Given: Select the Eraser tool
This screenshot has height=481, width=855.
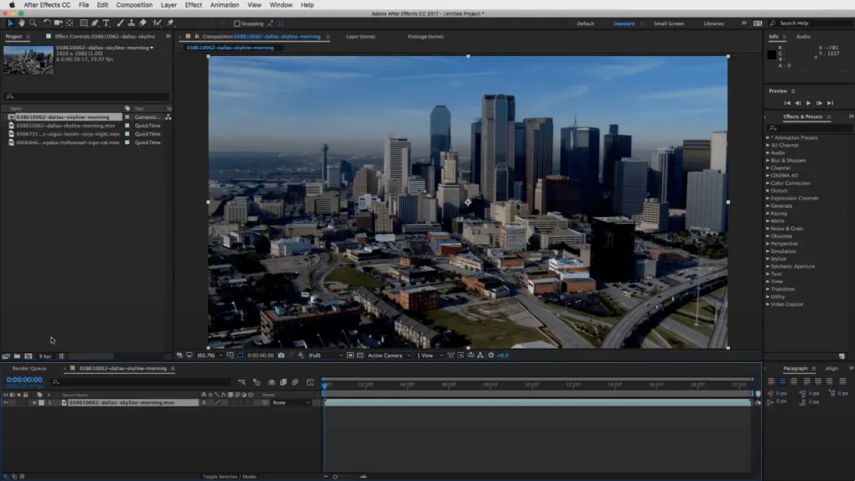Looking at the screenshot, I should pos(142,23).
